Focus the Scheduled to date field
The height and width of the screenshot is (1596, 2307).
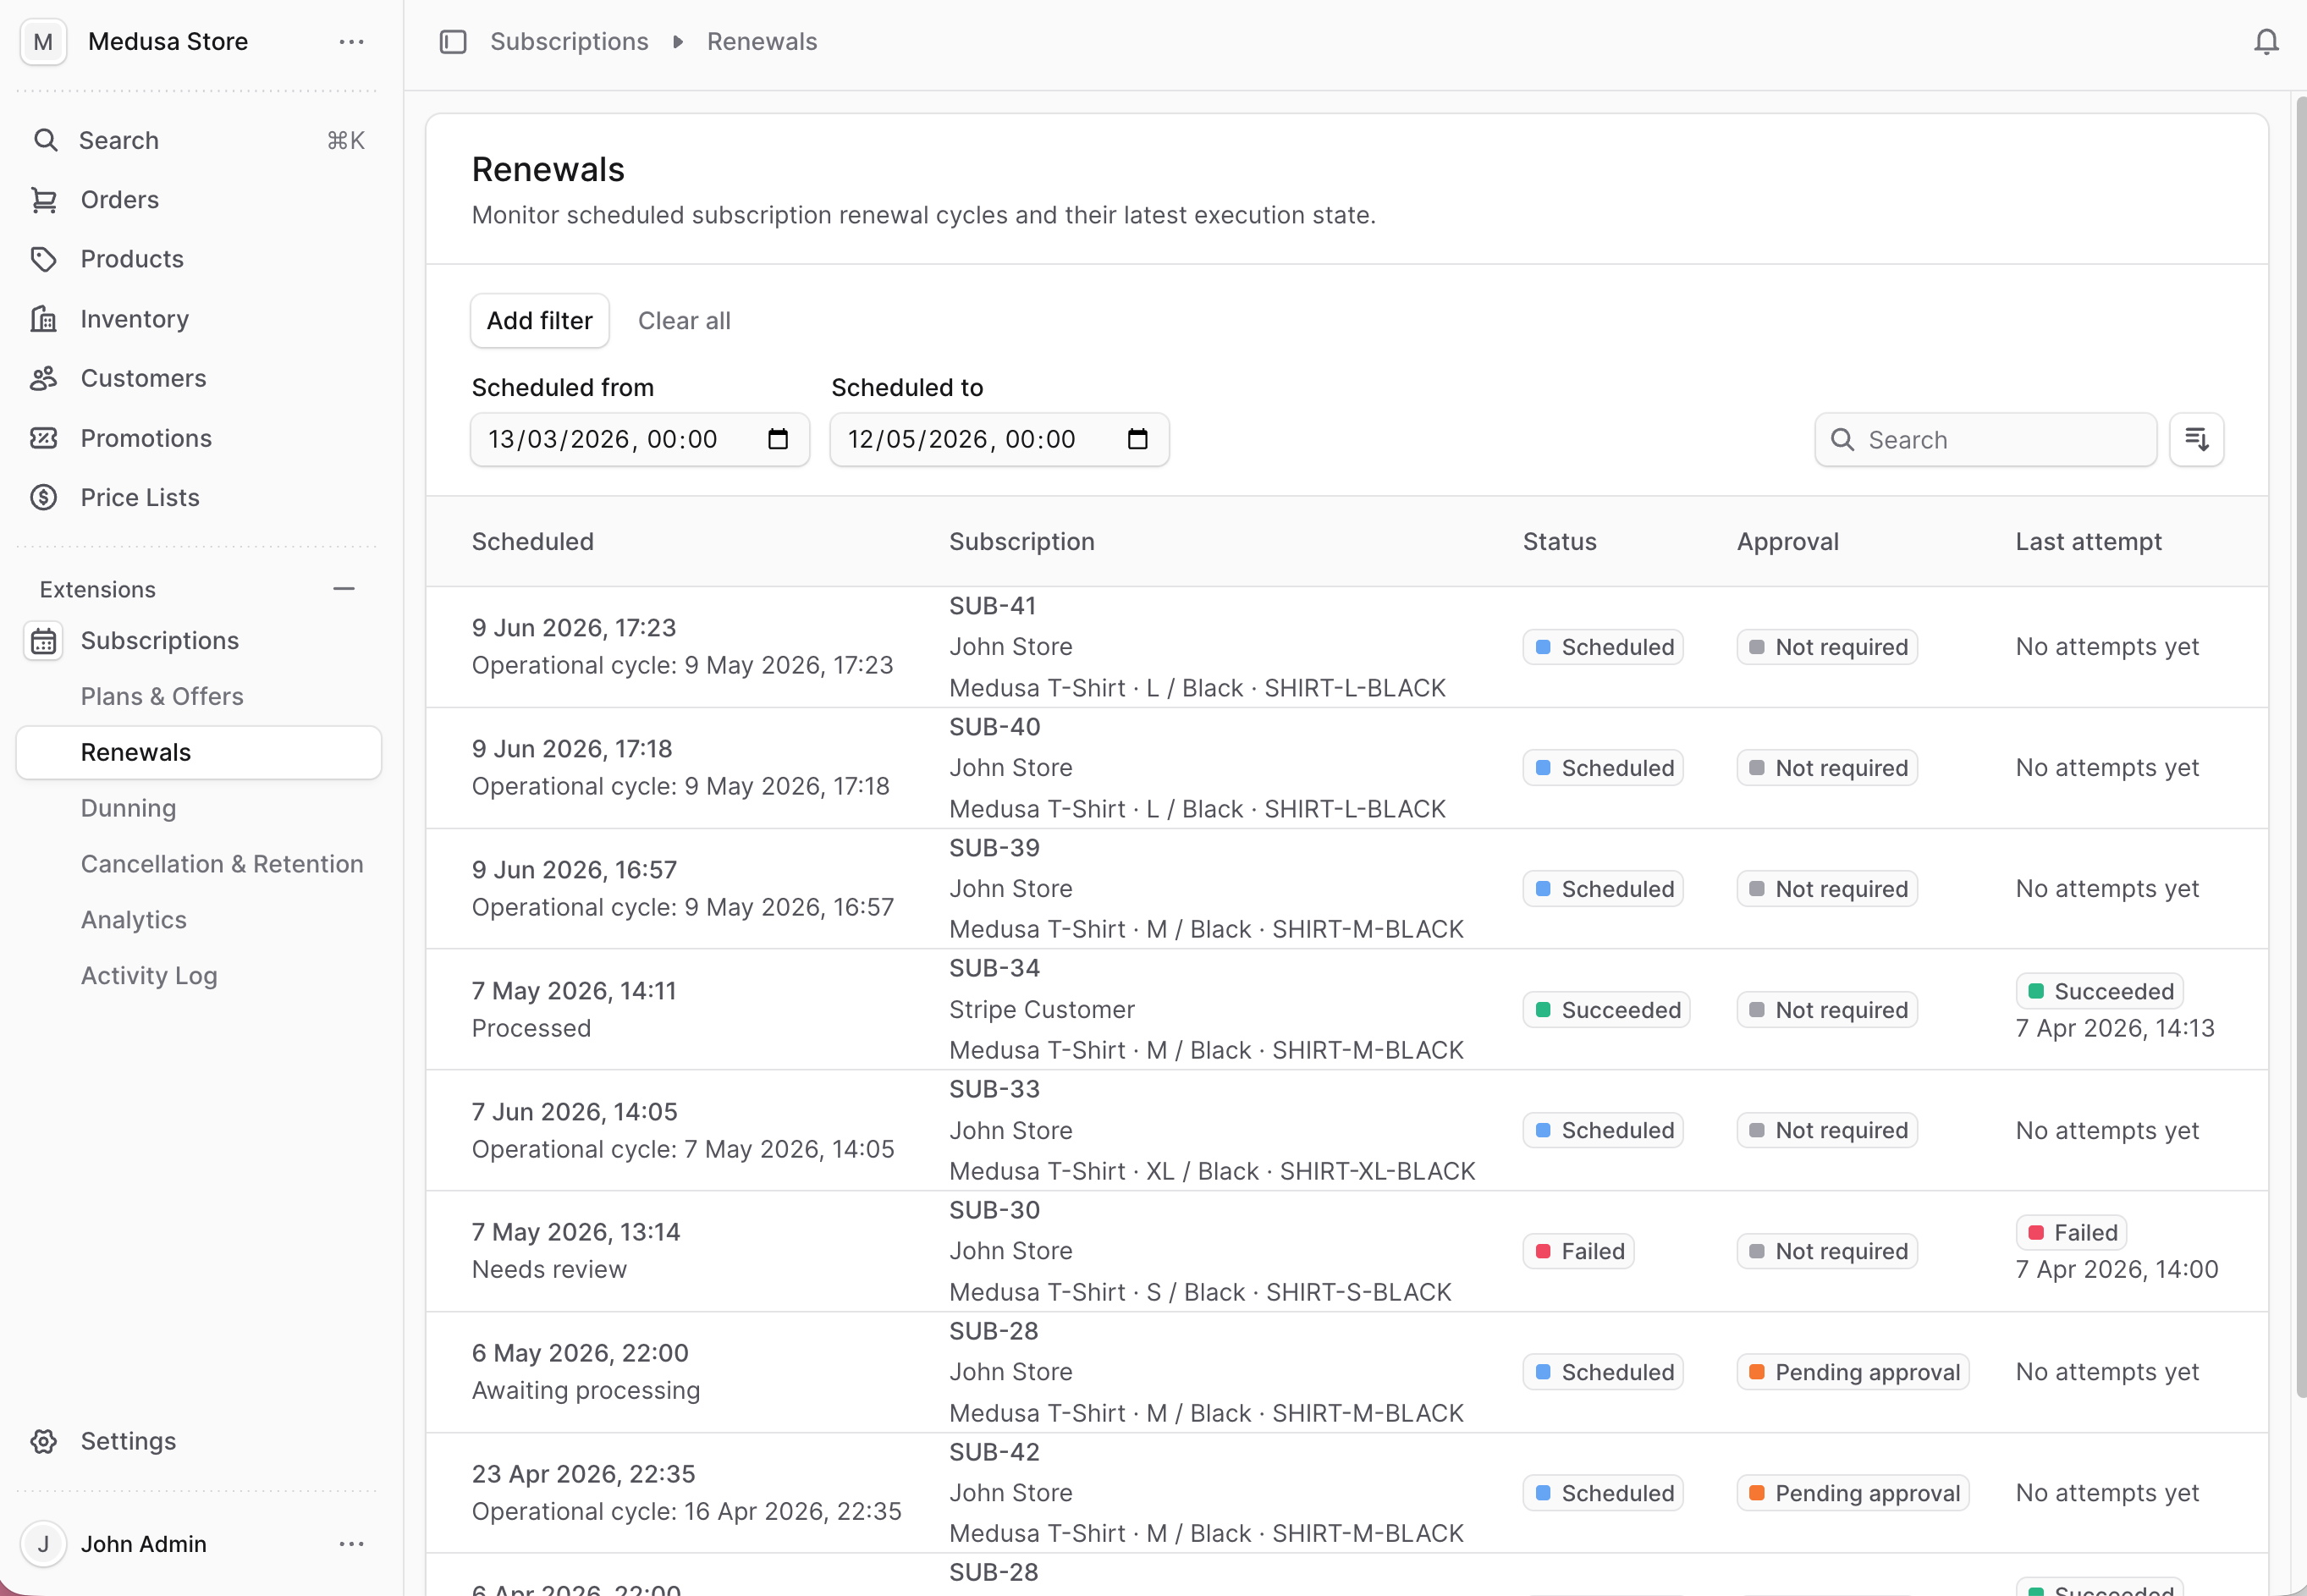coord(999,440)
